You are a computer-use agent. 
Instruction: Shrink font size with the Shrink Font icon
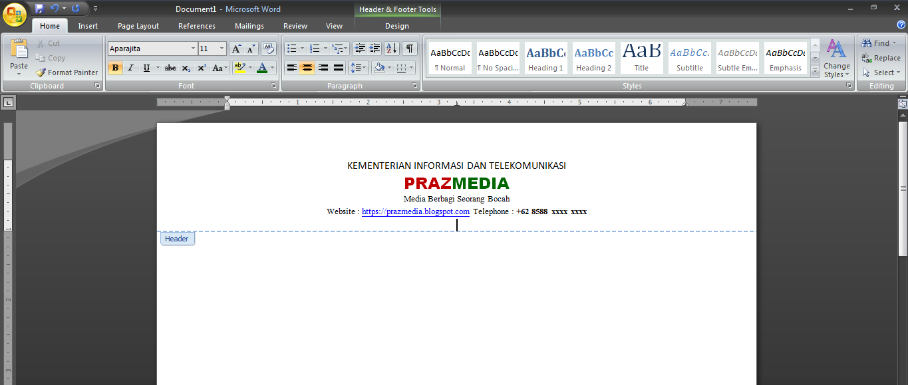(x=251, y=49)
